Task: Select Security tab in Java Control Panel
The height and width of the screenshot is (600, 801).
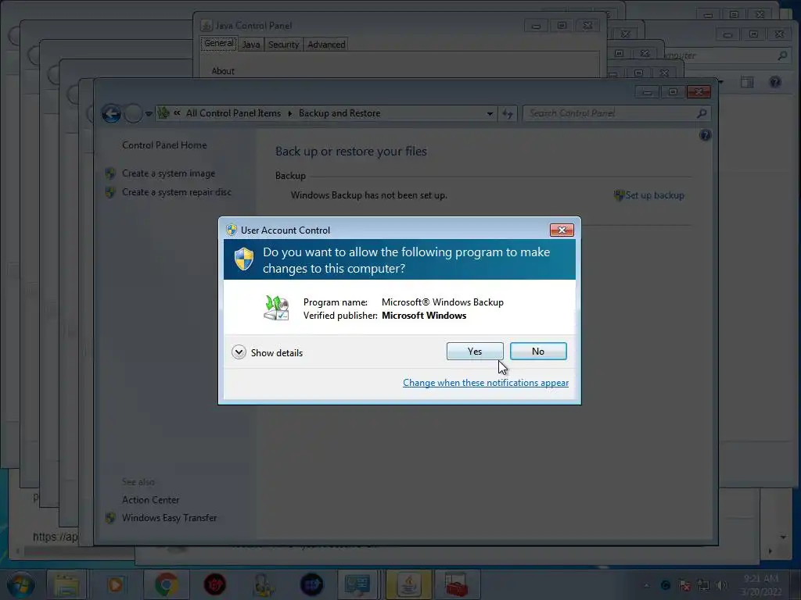Action: click(x=283, y=45)
